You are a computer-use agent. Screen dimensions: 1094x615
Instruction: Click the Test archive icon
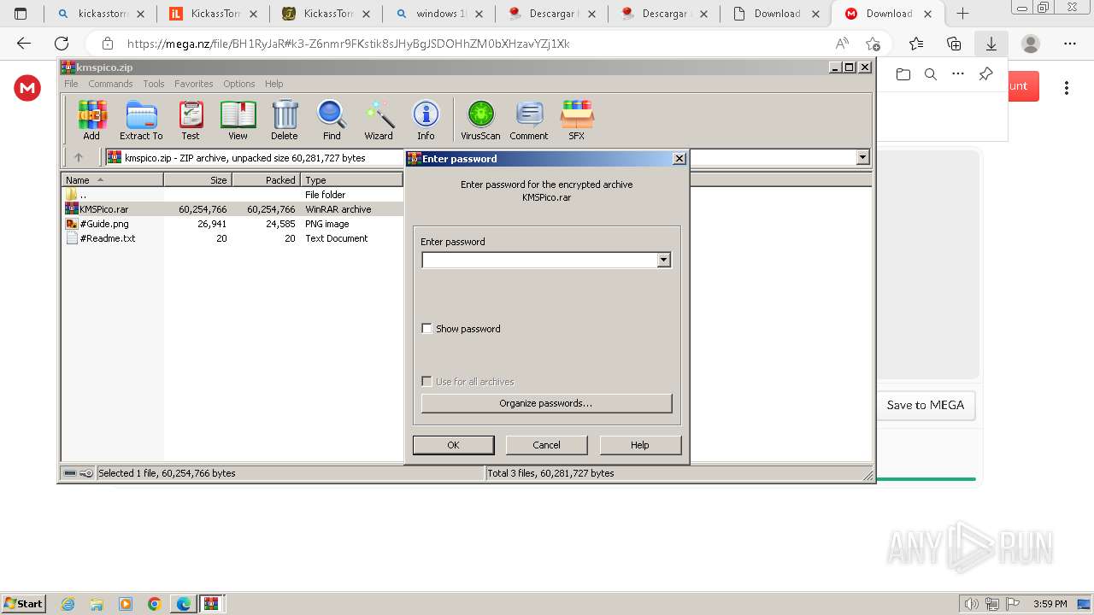pos(191,120)
